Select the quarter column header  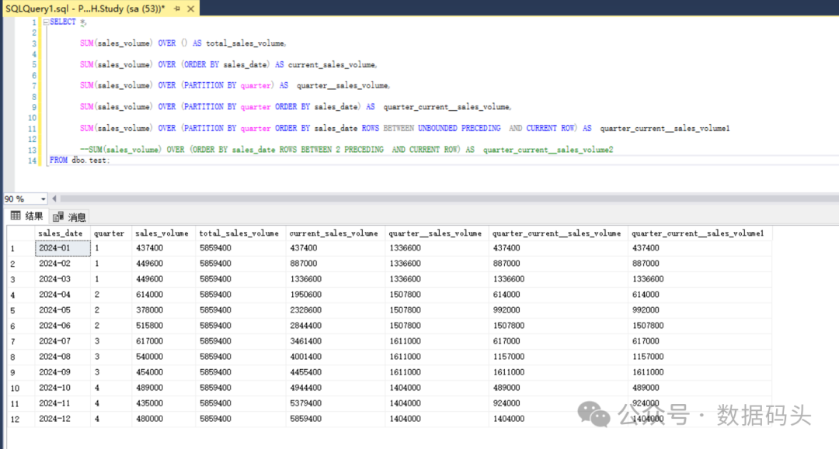tap(111, 233)
